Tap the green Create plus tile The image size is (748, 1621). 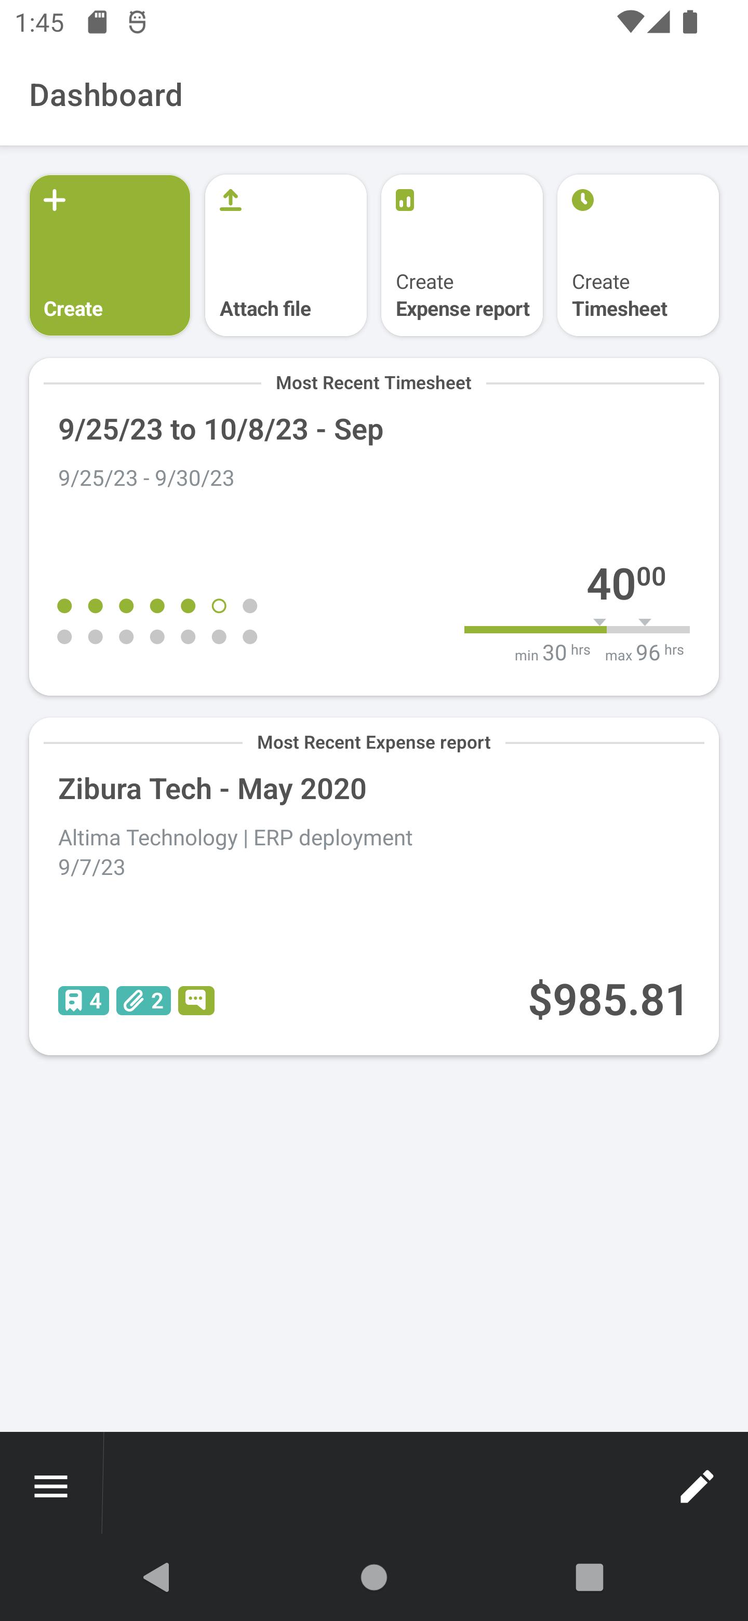point(110,256)
